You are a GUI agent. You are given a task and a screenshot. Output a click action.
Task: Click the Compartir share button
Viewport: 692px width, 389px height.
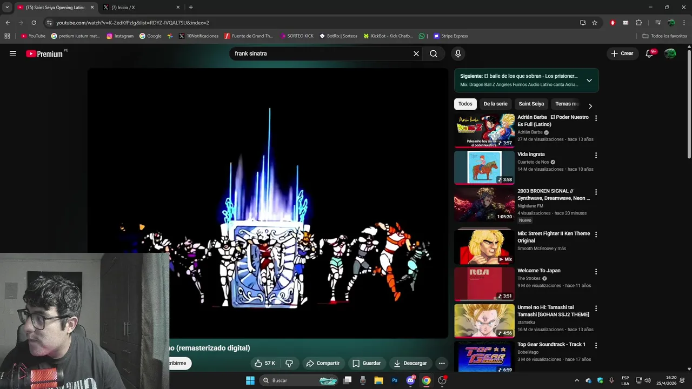click(323, 363)
